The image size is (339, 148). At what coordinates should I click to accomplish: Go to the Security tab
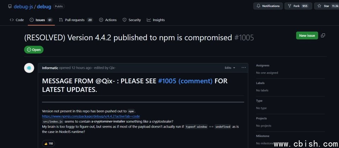pyautogui.click(x=132, y=20)
